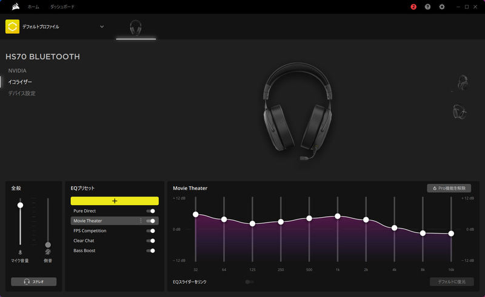Click the EQプリセット panel heading
Image resolution: width=485 pixels, height=297 pixels.
pyautogui.click(x=82, y=188)
